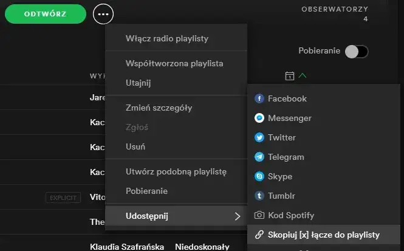Share via the Messenger label
The width and height of the screenshot is (404, 251).
click(x=290, y=118)
